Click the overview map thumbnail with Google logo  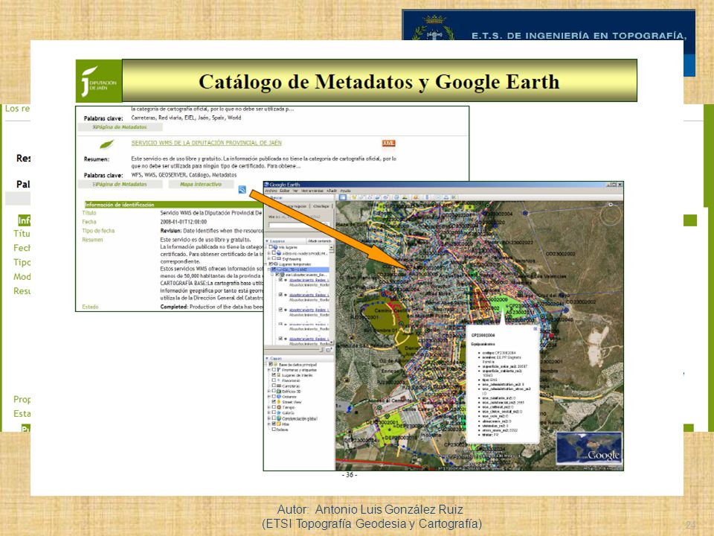(589, 447)
